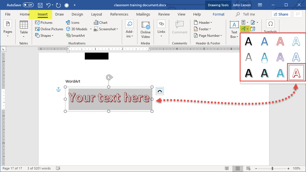This screenshot has height=172, width=306.
Task: Switch to the Format tab
Action: click(218, 14)
